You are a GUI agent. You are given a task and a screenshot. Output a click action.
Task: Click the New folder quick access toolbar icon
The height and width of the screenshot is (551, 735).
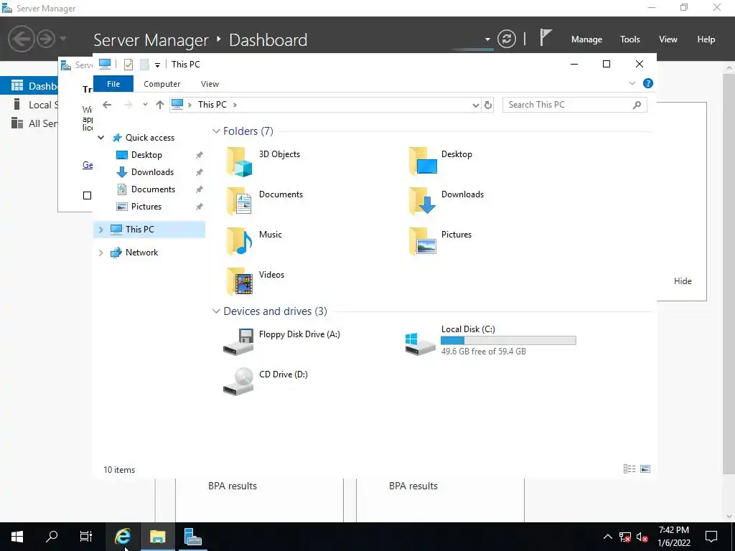click(144, 64)
